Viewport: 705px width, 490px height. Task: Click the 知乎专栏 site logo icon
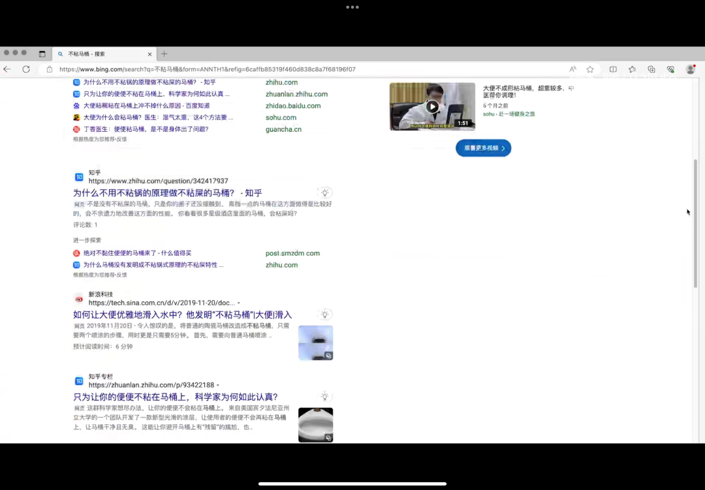[x=79, y=381]
